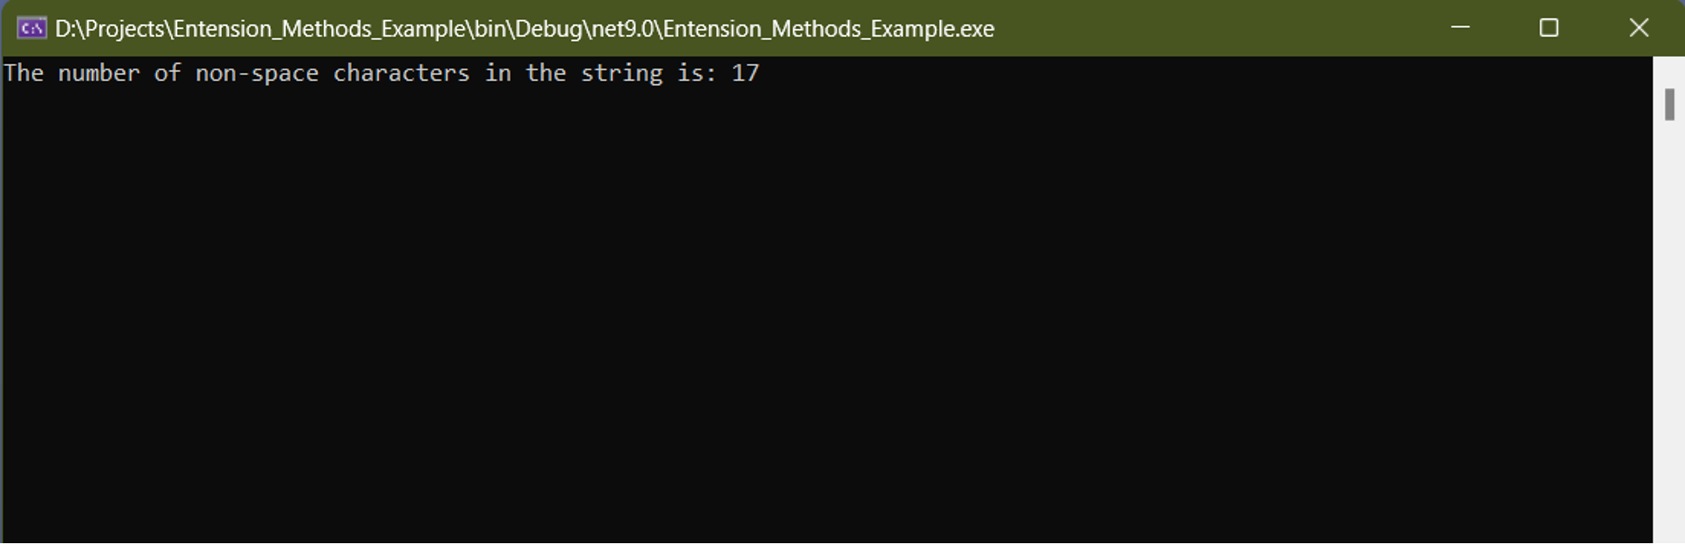Click the Debug folder name in the title path
The width and height of the screenshot is (1685, 544).
click(550, 29)
